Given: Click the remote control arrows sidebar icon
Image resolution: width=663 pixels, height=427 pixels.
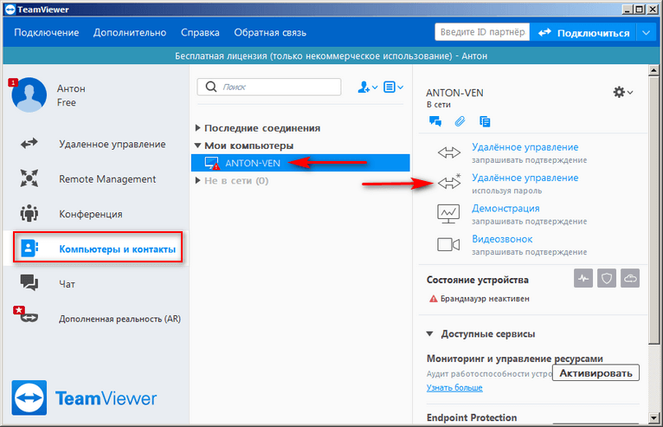Looking at the screenshot, I should (x=29, y=144).
